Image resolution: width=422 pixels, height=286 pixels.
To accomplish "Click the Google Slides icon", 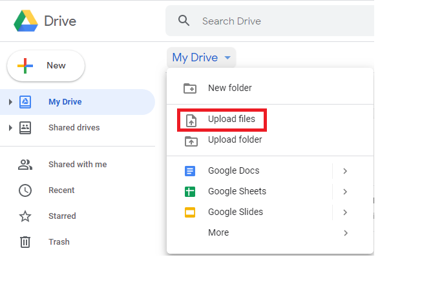I will pyautogui.click(x=190, y=212).
